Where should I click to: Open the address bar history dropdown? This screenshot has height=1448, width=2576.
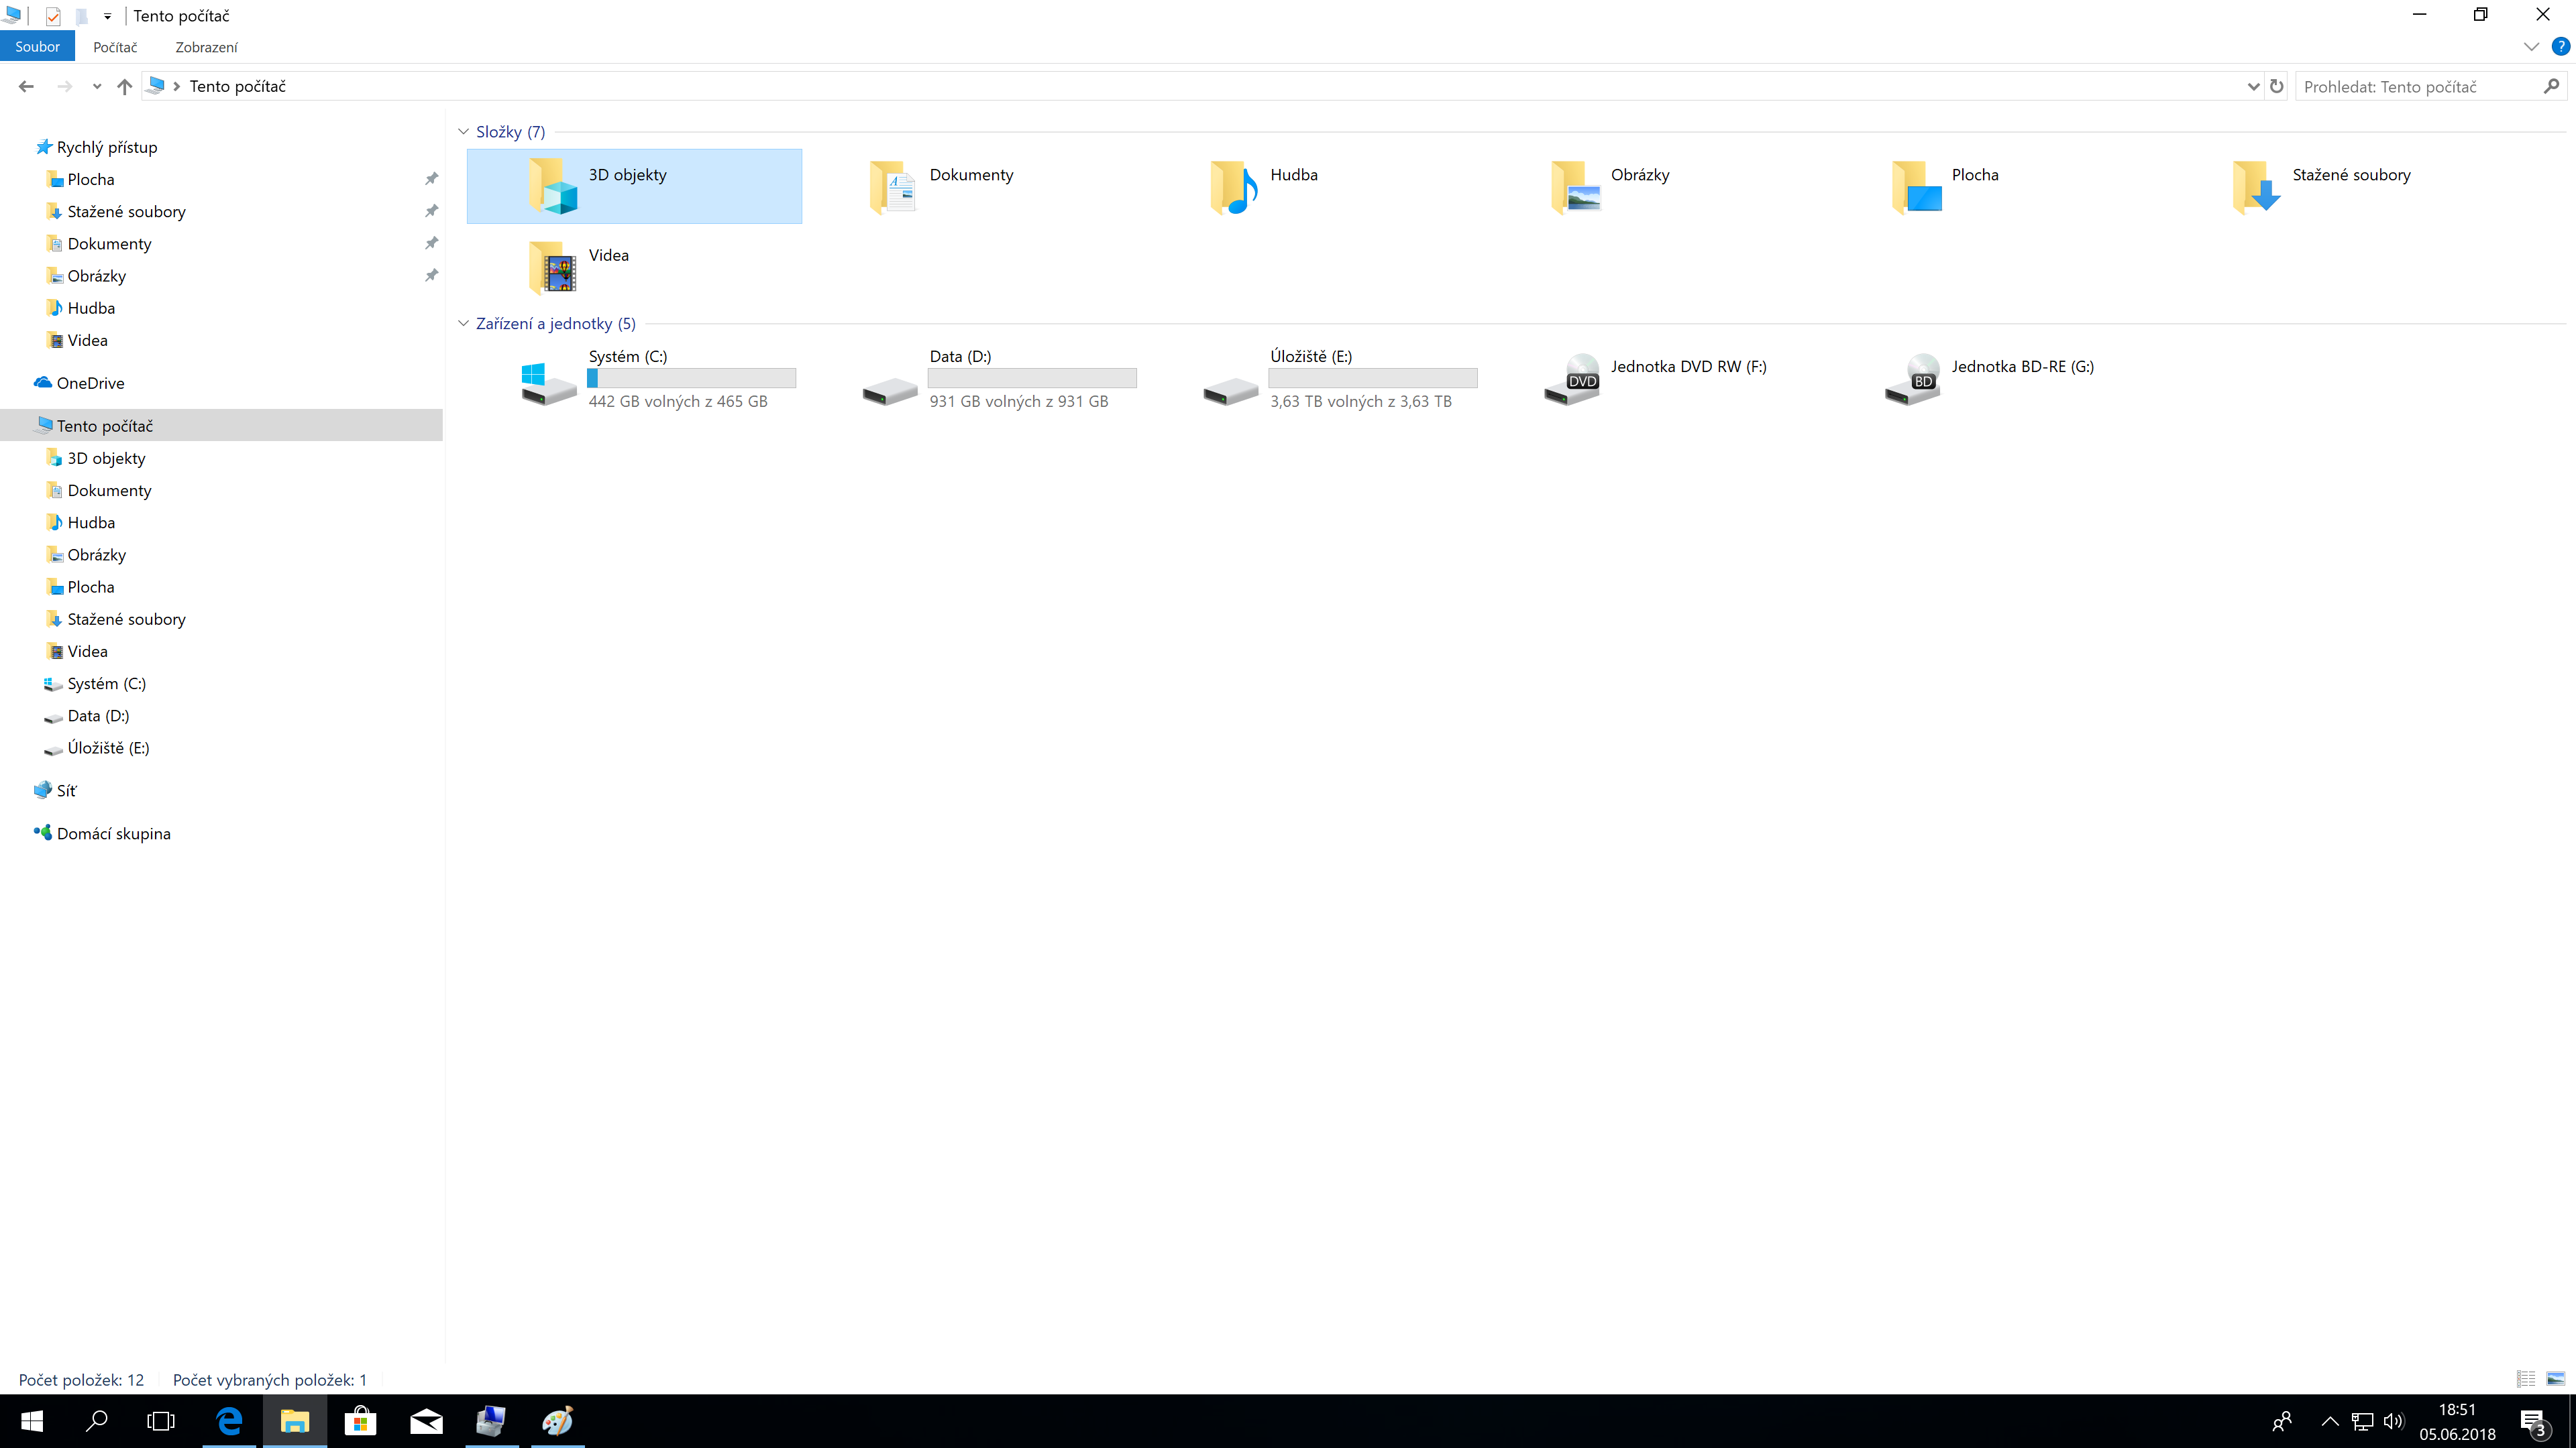(2253, 86)
